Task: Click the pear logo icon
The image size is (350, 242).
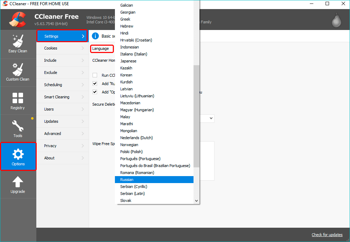Action: pyautogui.click(x=336, y=21)
